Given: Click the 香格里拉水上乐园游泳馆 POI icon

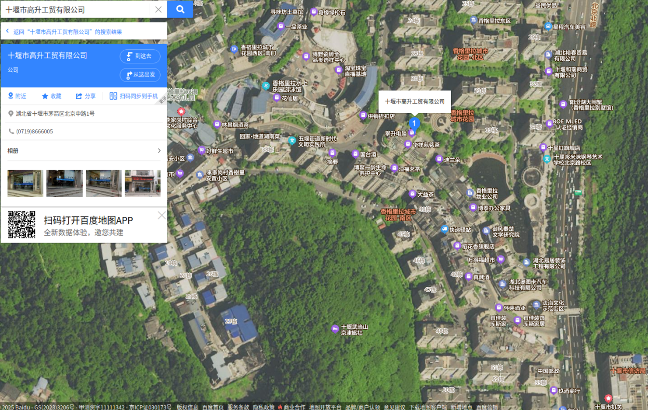Looking at the screenshot, I should [266, 85].
